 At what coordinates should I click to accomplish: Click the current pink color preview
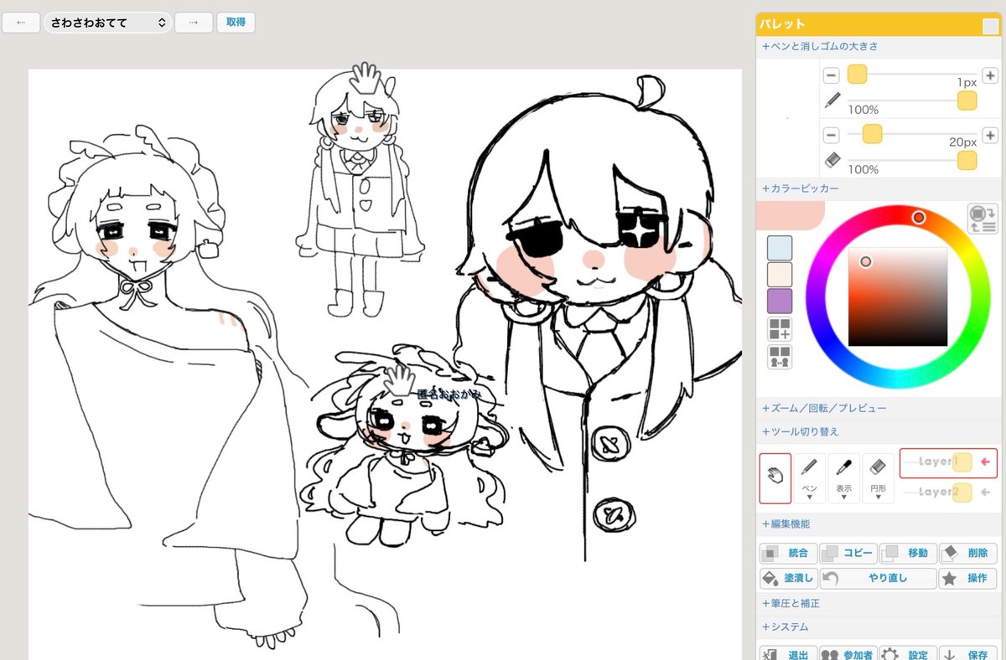click(791, 215)
